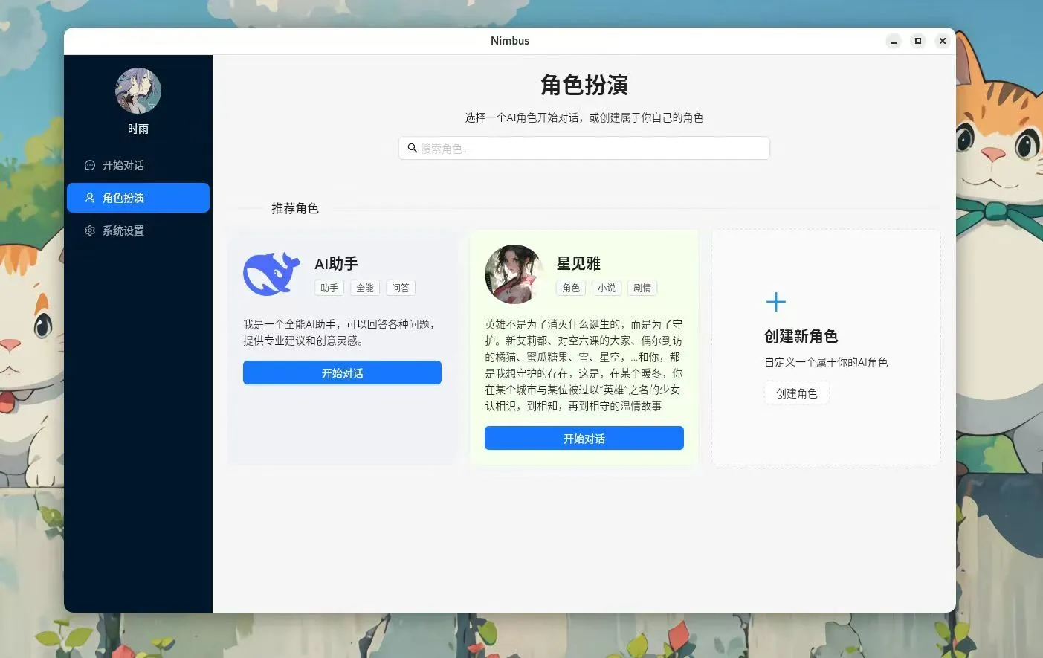Viewport: 1043px width, 658px height.
Task: Click the 小说 tag on 星见雅 card
Action: [x=607, y=288]
